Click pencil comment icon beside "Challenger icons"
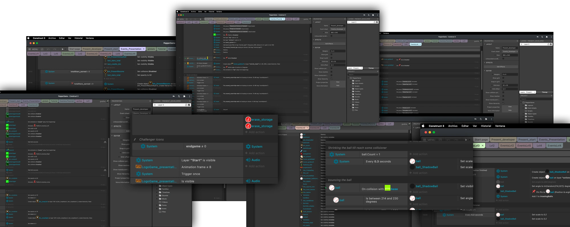 pos(135,140)
